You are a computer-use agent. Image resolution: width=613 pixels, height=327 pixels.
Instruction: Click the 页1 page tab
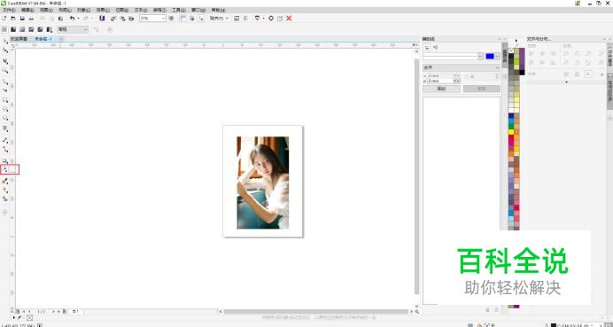[75, 311]
